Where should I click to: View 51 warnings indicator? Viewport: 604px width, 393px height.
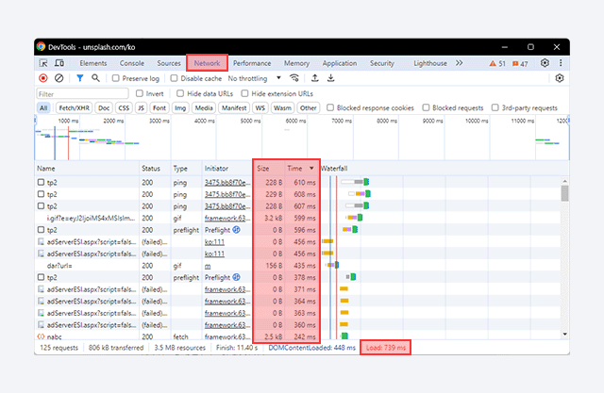(497, 63)
